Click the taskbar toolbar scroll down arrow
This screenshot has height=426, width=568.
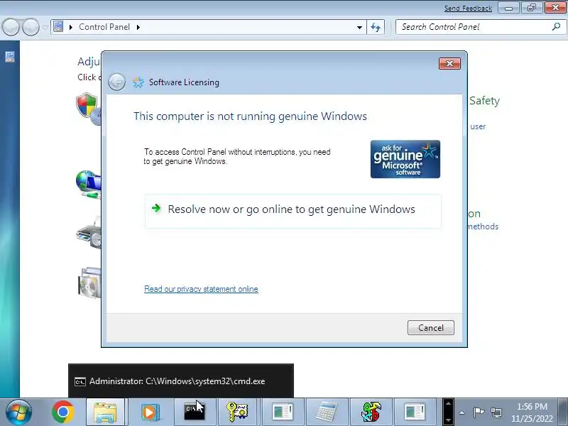coord(448,420)
